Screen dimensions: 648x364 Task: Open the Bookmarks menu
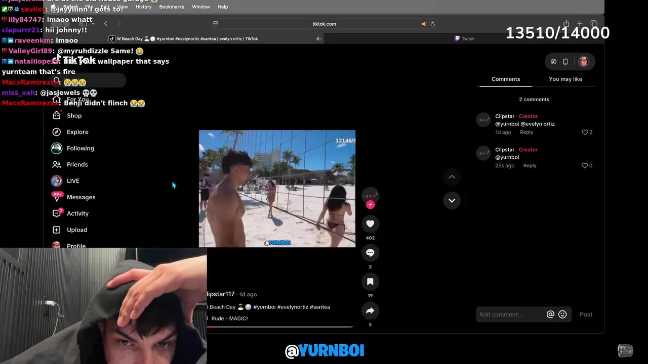coord(172,7)
